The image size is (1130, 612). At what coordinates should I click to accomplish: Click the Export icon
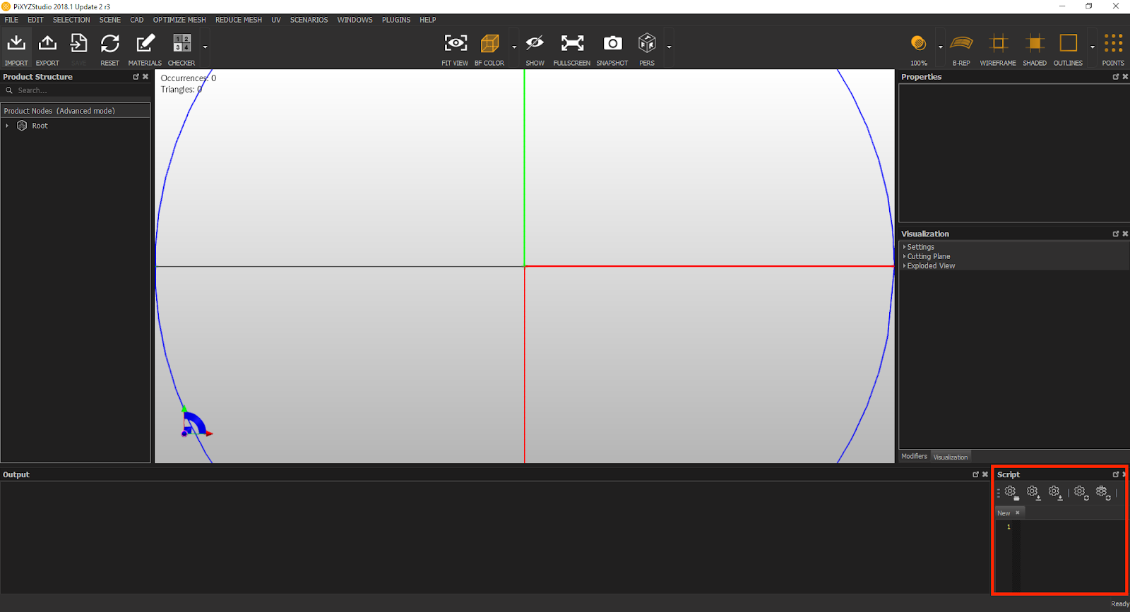point(47,44)
